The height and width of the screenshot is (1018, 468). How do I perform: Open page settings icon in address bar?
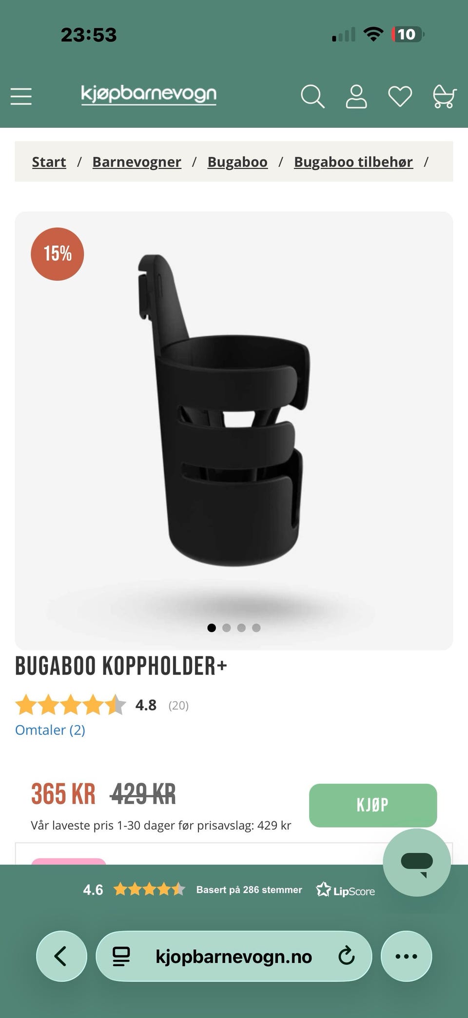pyautogui.click(x=121, y=956)
